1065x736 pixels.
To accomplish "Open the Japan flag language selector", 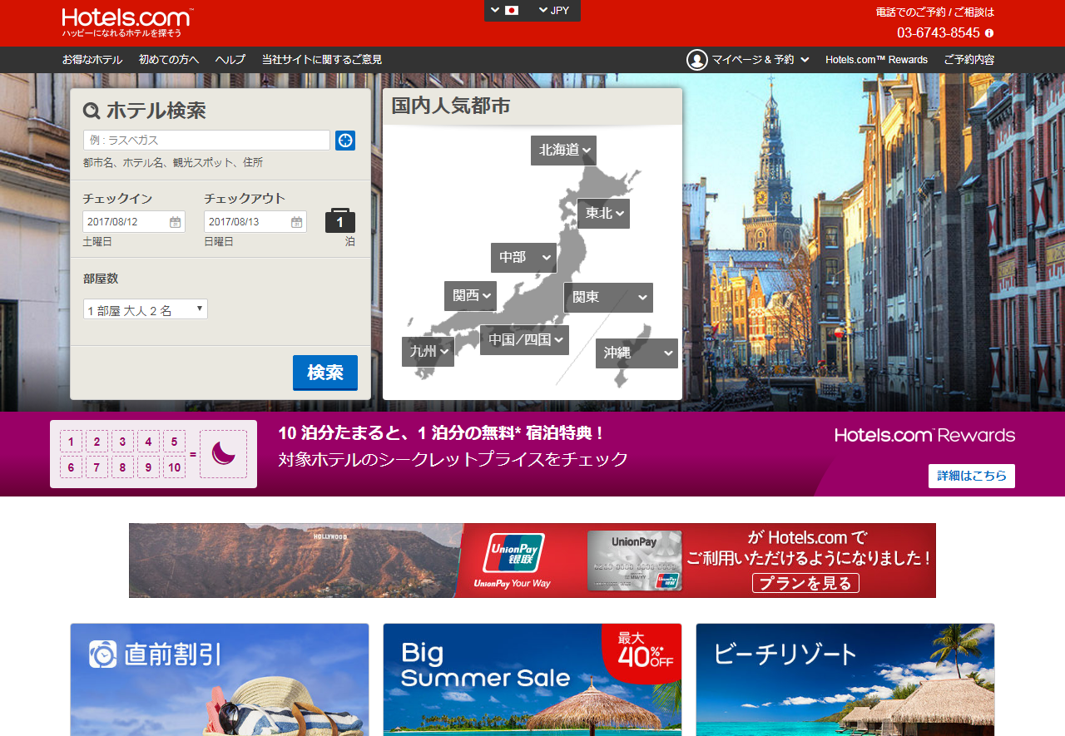I will pos(504,10).
